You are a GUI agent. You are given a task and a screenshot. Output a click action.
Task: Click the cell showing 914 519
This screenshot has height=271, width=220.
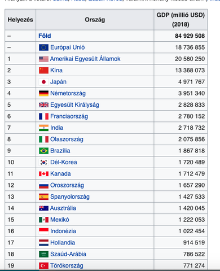(x=181, y=243)
